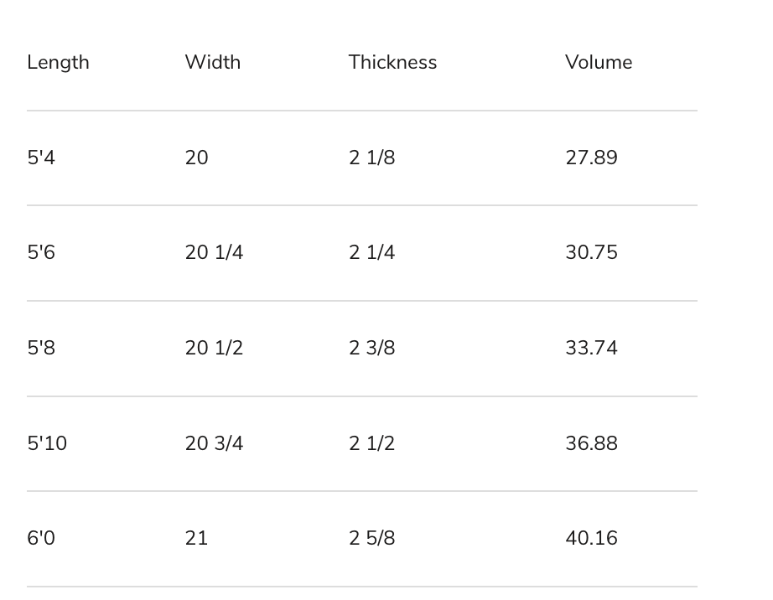Screen dimensions: 773x600
Task: Select the 5'10 length cell
Action: [47, 443]
